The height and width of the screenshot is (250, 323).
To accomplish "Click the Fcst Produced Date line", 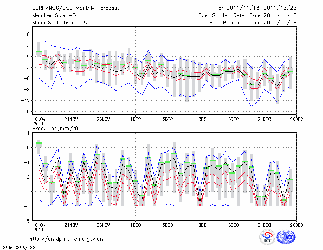I will 253,22.
